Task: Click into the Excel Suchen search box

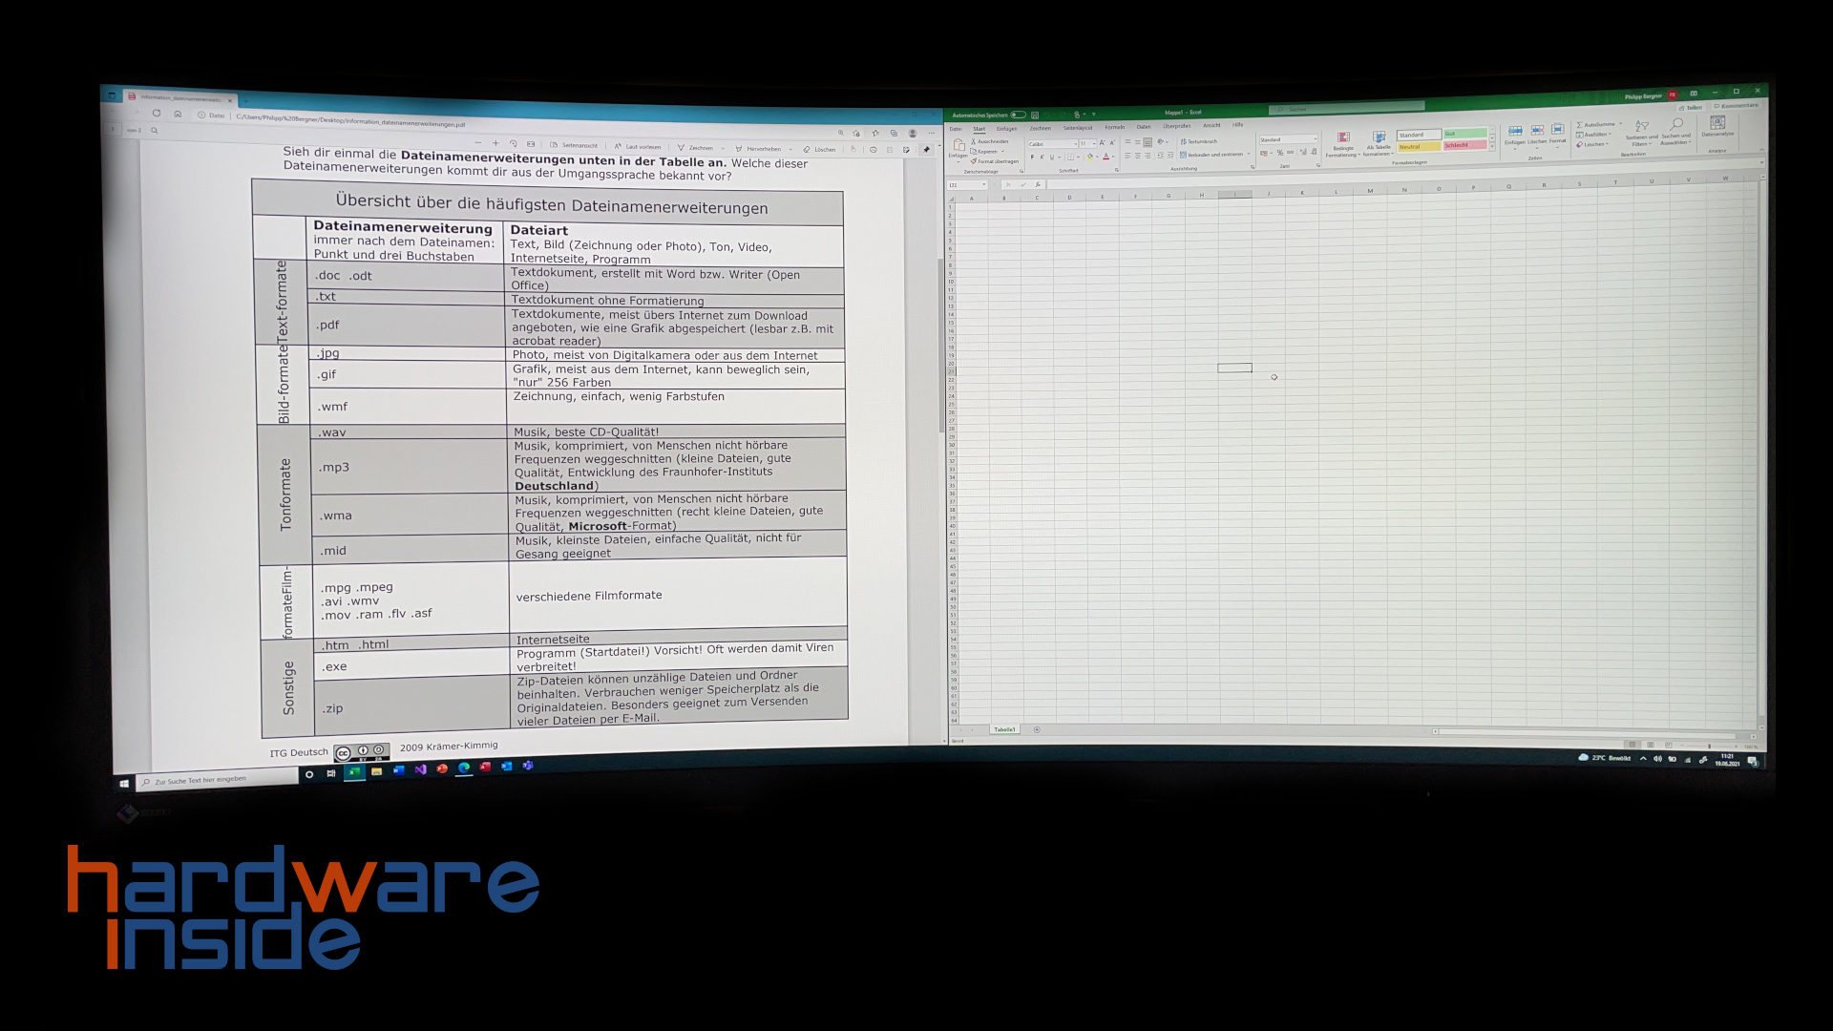Action: (x=1348, y=109)
